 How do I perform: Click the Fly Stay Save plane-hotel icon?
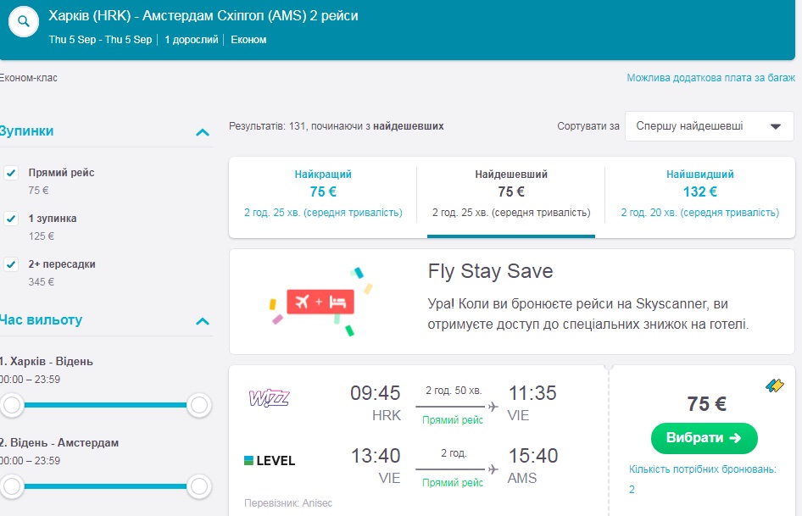(320, 302)
